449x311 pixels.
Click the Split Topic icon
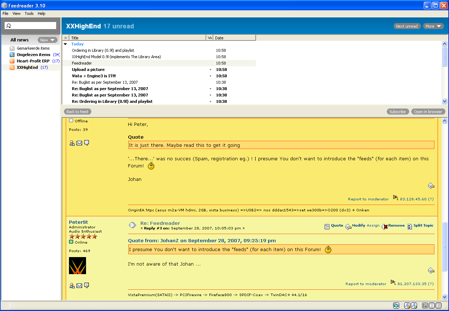(410, 226)
